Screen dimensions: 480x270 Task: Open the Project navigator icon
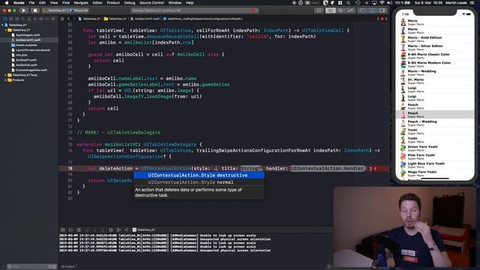[4, 19]
